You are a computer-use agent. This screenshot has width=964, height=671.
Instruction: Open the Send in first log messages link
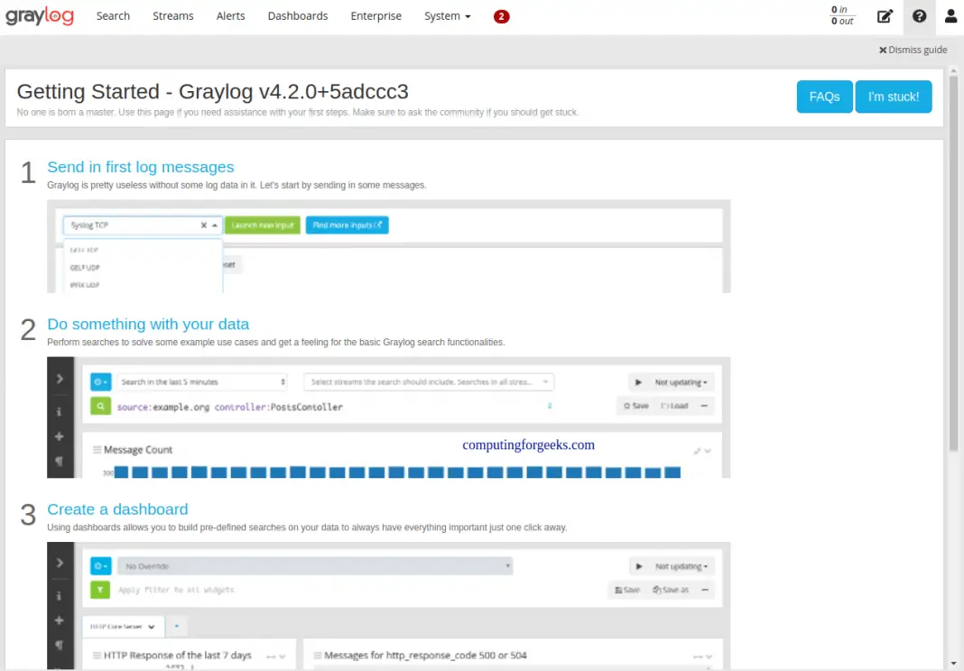(141, 167)
